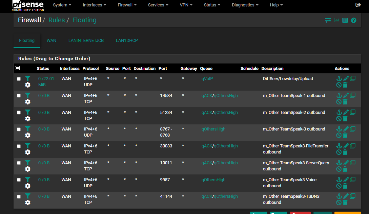The height and width of the screenshot is (214, 369).
Task: Switch to the LANINTERNETJCB tab
Action: coord(86,41)
